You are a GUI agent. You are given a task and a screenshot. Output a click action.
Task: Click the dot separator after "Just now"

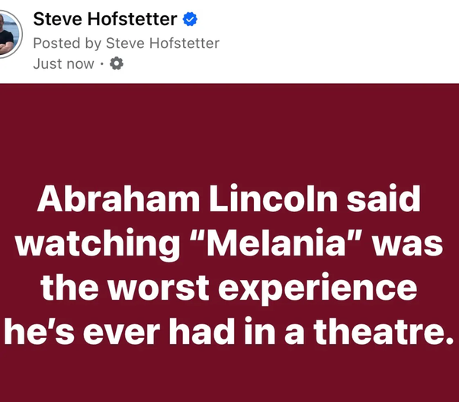point(102,64)
